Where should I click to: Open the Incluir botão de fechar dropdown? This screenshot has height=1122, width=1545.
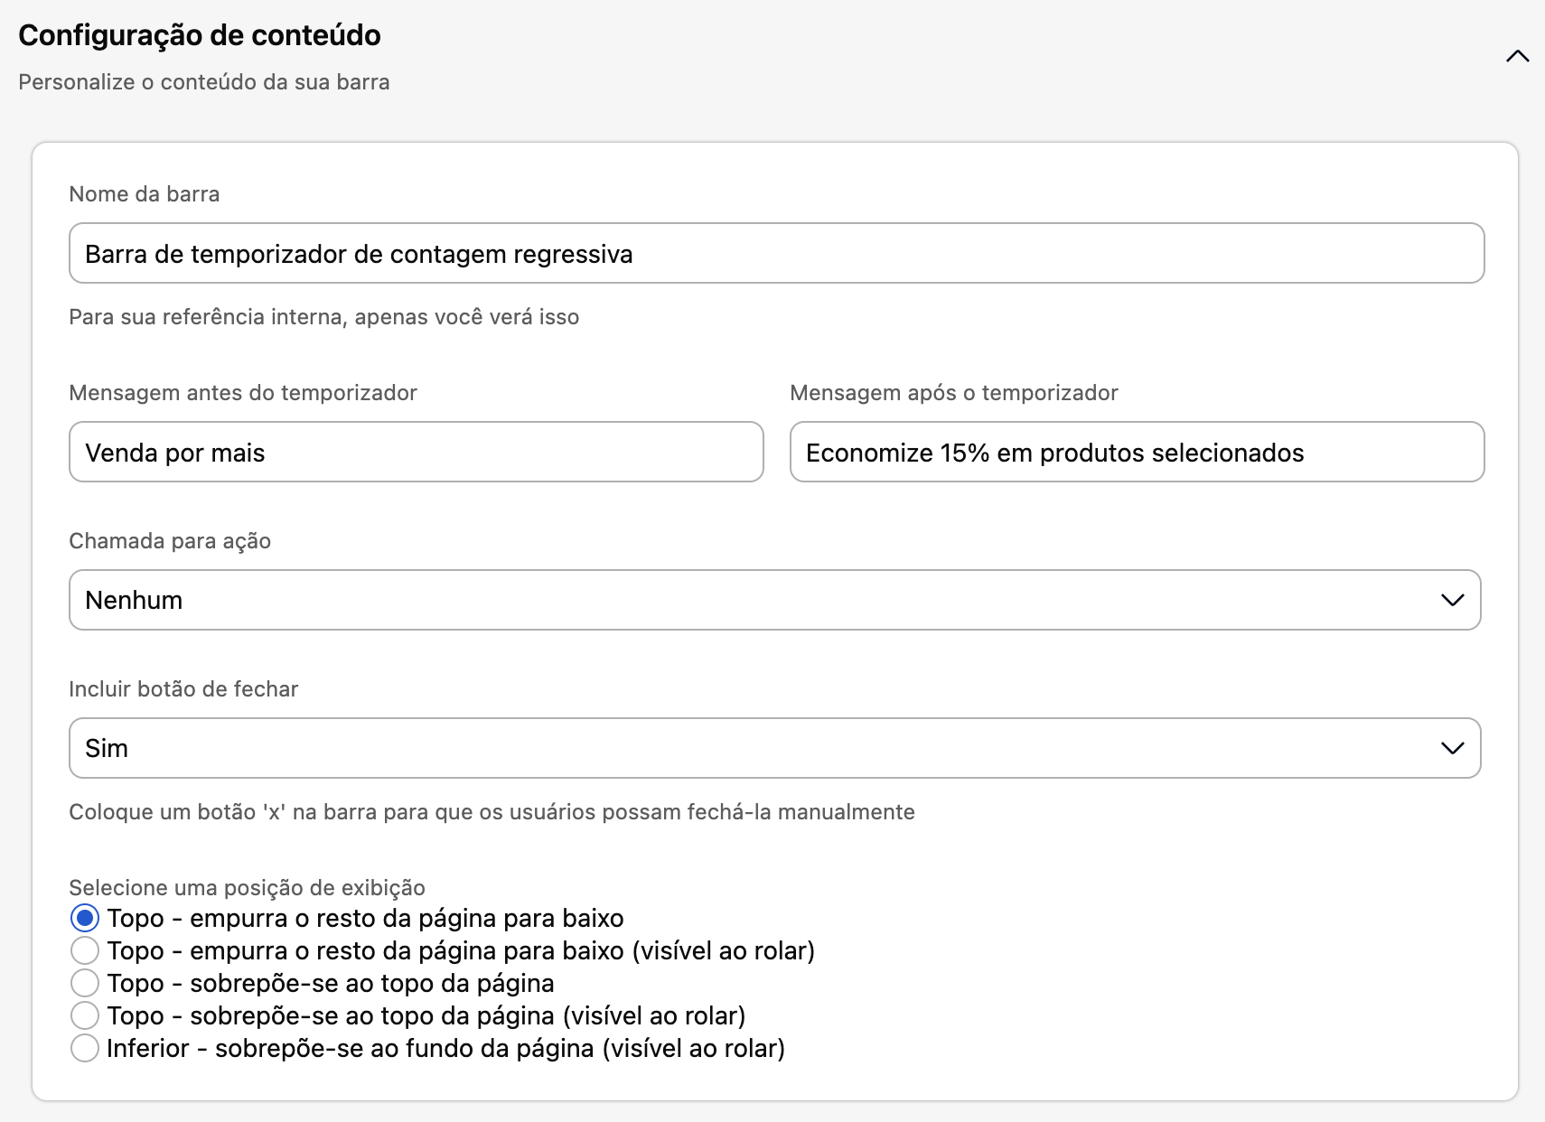(x=775, y=747)
